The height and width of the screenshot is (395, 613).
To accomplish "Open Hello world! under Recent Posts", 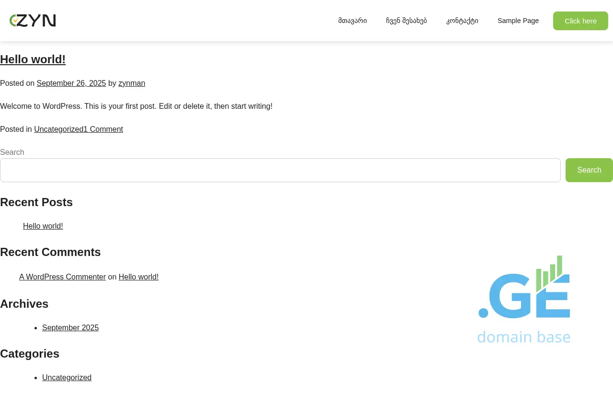I will pyautogui.click(x=43, y=226).
